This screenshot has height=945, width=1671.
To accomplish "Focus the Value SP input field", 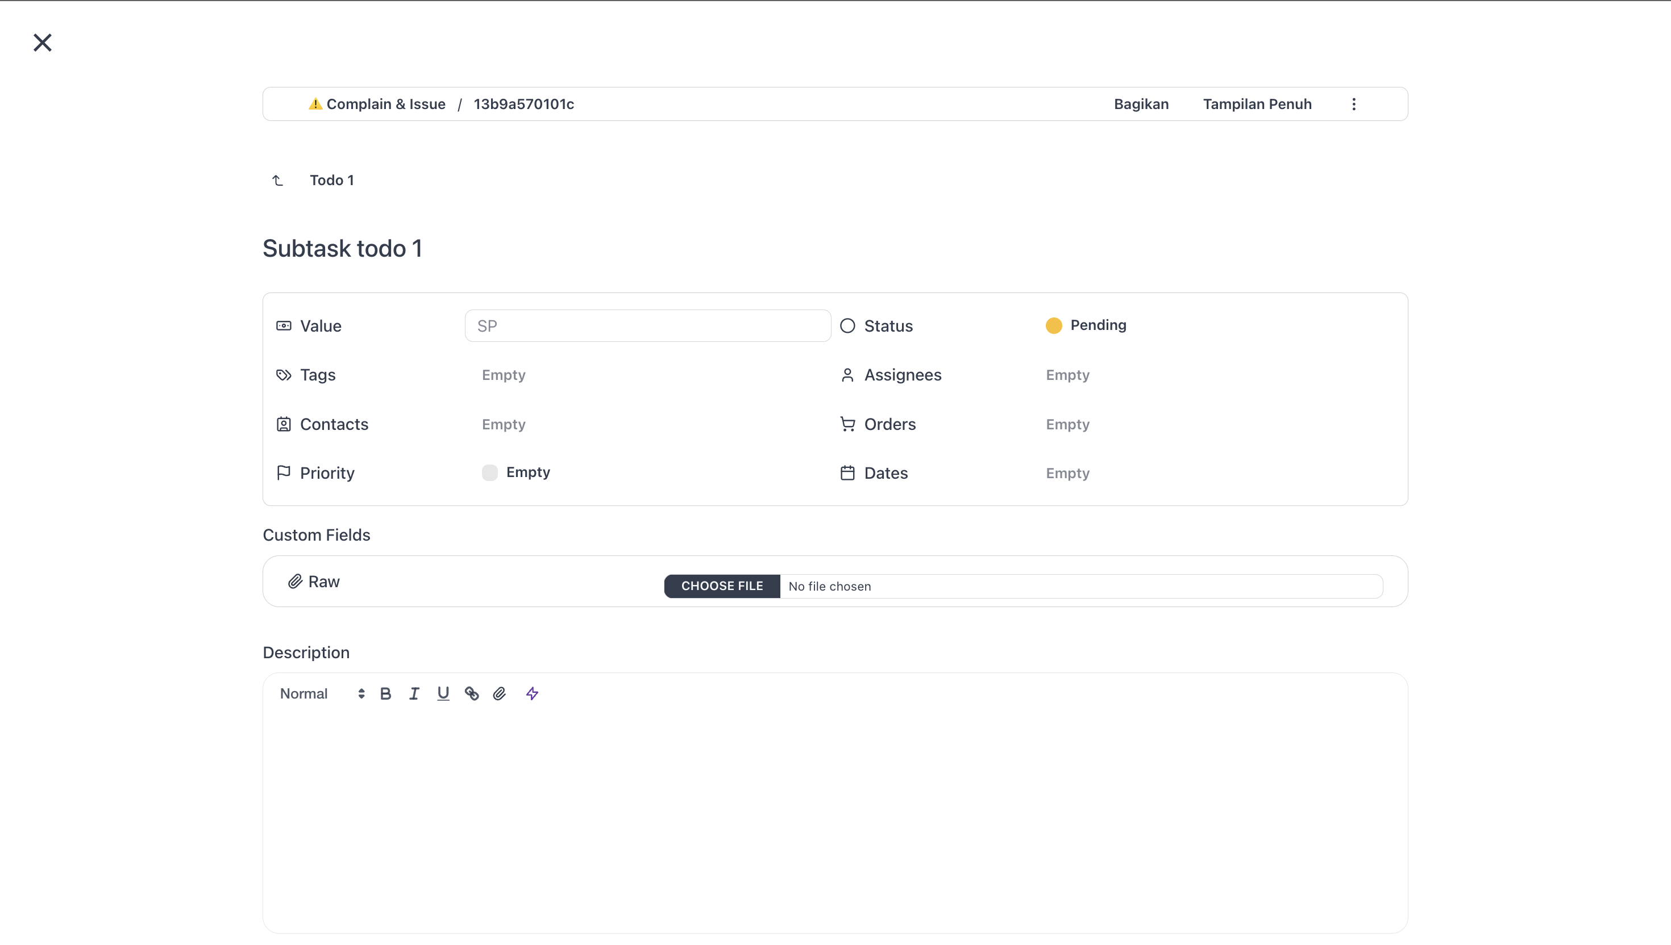I will [648, 326].
